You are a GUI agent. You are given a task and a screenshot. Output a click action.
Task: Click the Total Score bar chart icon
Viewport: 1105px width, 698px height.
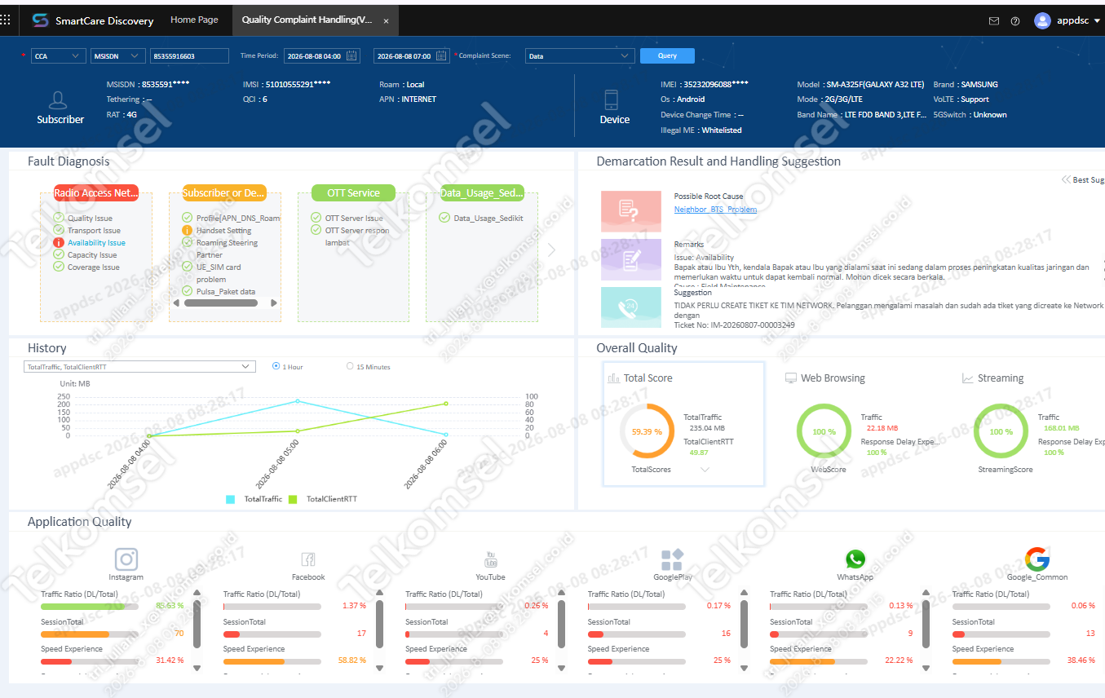(x=614, y=378)
